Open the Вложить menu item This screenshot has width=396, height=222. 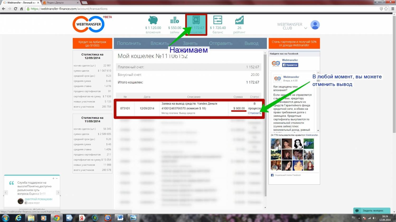160,43
